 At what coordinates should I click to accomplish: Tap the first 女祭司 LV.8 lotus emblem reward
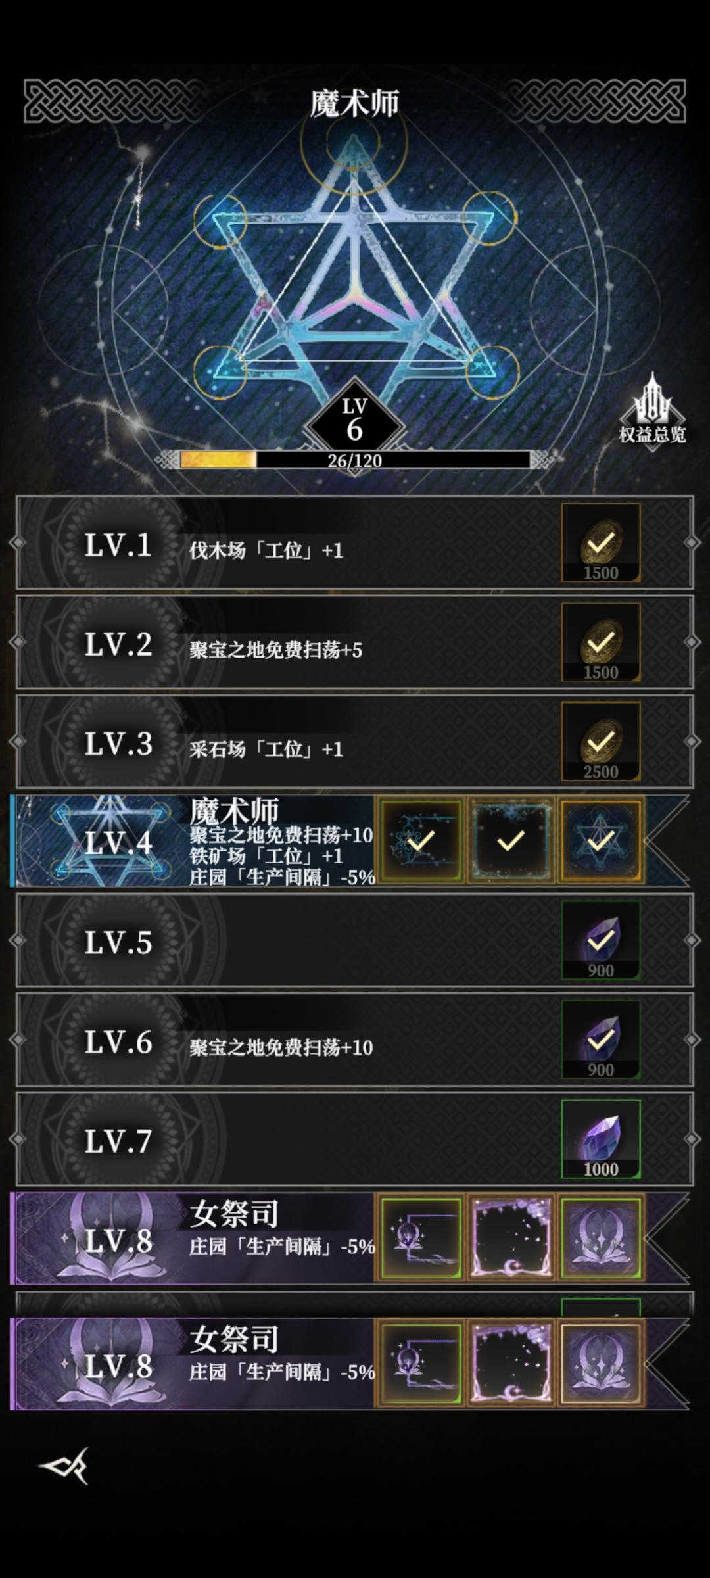[601, 1237]
